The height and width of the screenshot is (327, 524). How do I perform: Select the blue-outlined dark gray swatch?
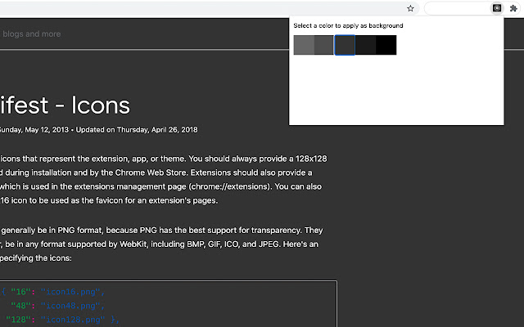(x=345, y=45)
